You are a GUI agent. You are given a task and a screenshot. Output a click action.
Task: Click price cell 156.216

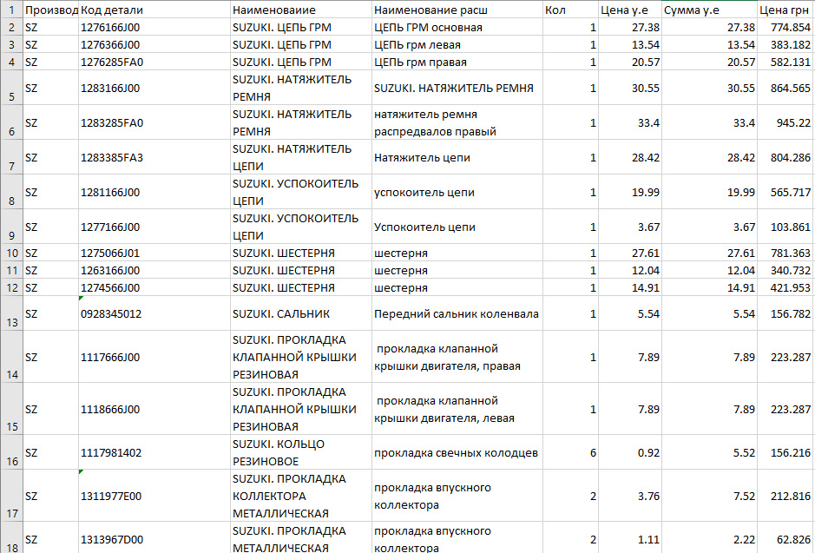tap(785, 452)
